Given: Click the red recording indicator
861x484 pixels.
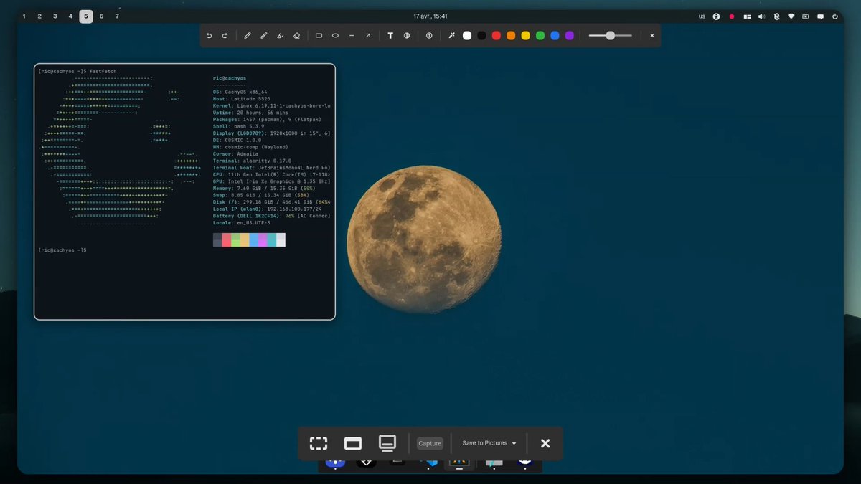Looking at the screenshot, I should coord(732,16).
